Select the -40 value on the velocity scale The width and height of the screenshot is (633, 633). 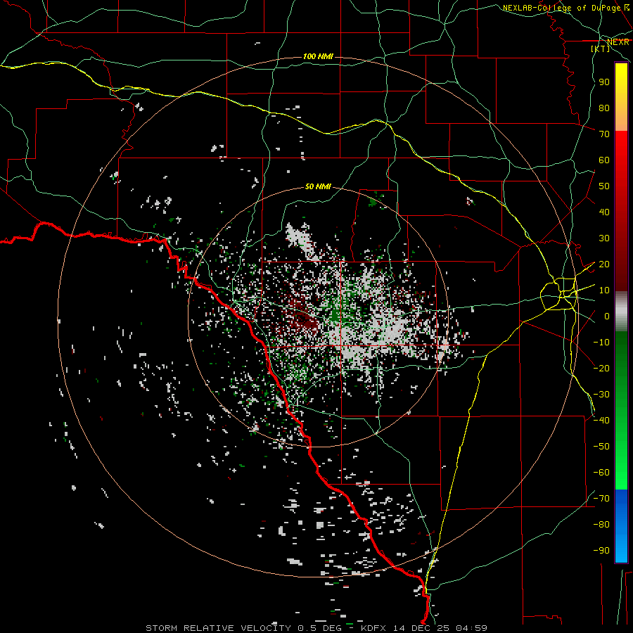(601, 421)
